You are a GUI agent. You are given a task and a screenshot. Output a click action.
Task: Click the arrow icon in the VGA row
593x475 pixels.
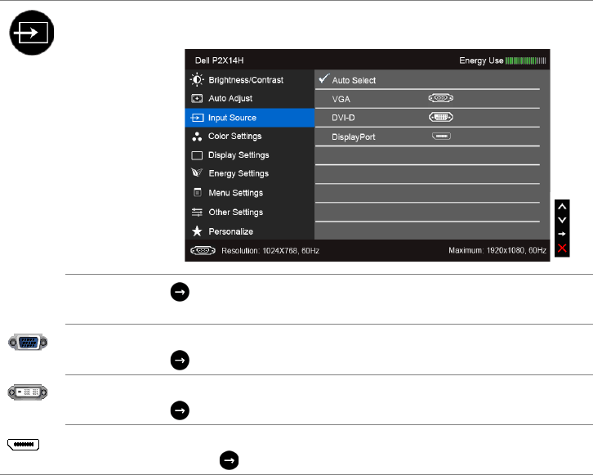[180, 361]
